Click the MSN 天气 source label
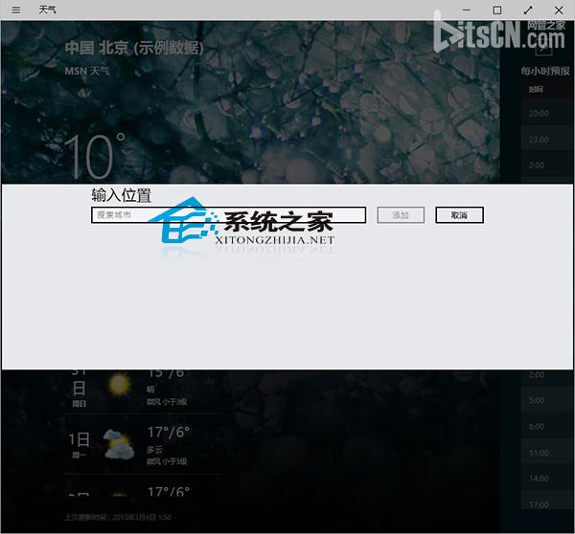Viewport: 575px width, 534px height. tap(87, 71)
